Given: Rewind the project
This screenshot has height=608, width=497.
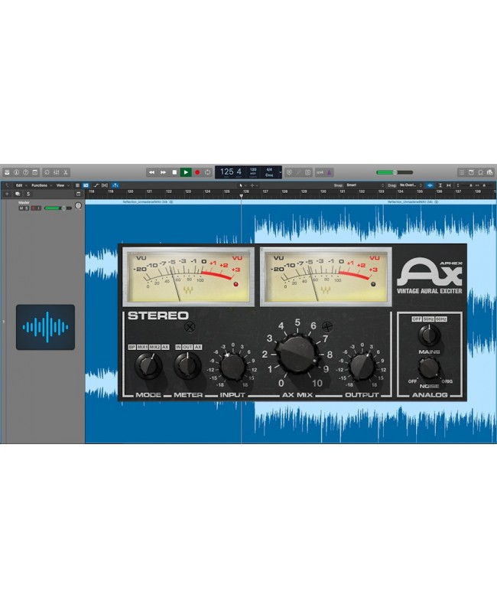Looking at the screenshot, I should [151, 172].
